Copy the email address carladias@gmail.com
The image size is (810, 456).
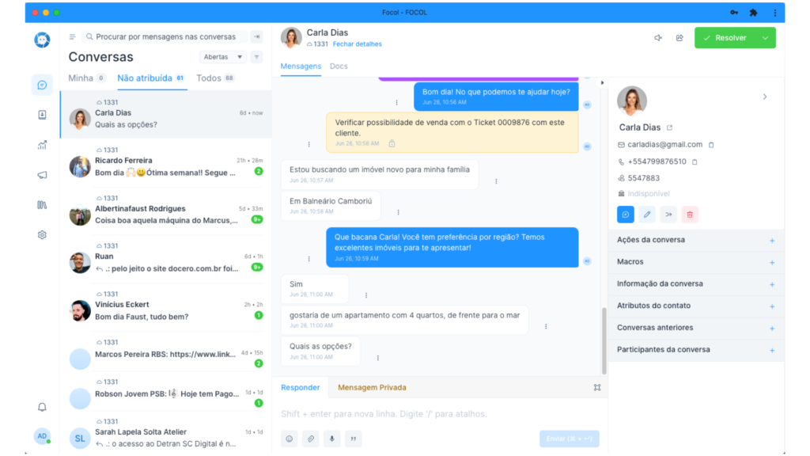coord(711,145)
